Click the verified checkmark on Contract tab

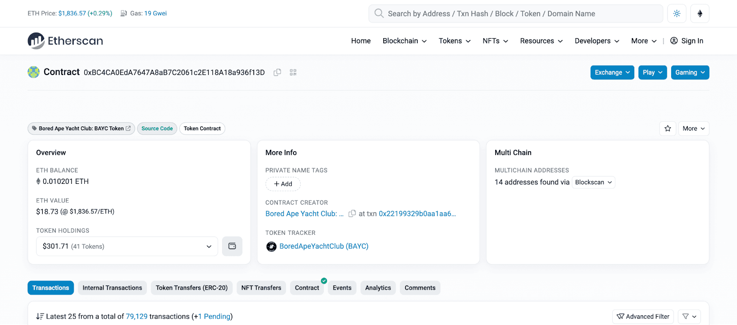point(324,280)
